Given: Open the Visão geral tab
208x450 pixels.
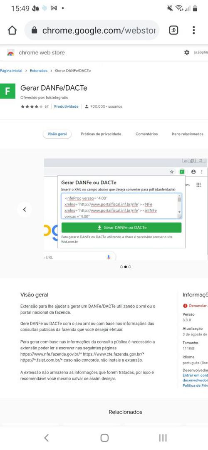Looking at the screenshot, I should point(57,134).
